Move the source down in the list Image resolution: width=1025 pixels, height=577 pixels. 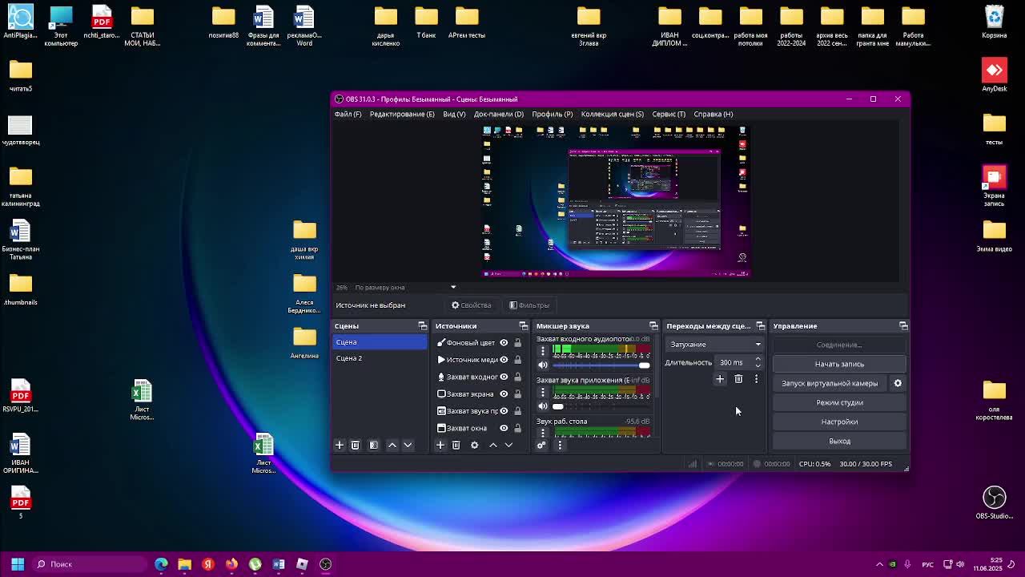point(508,445)
